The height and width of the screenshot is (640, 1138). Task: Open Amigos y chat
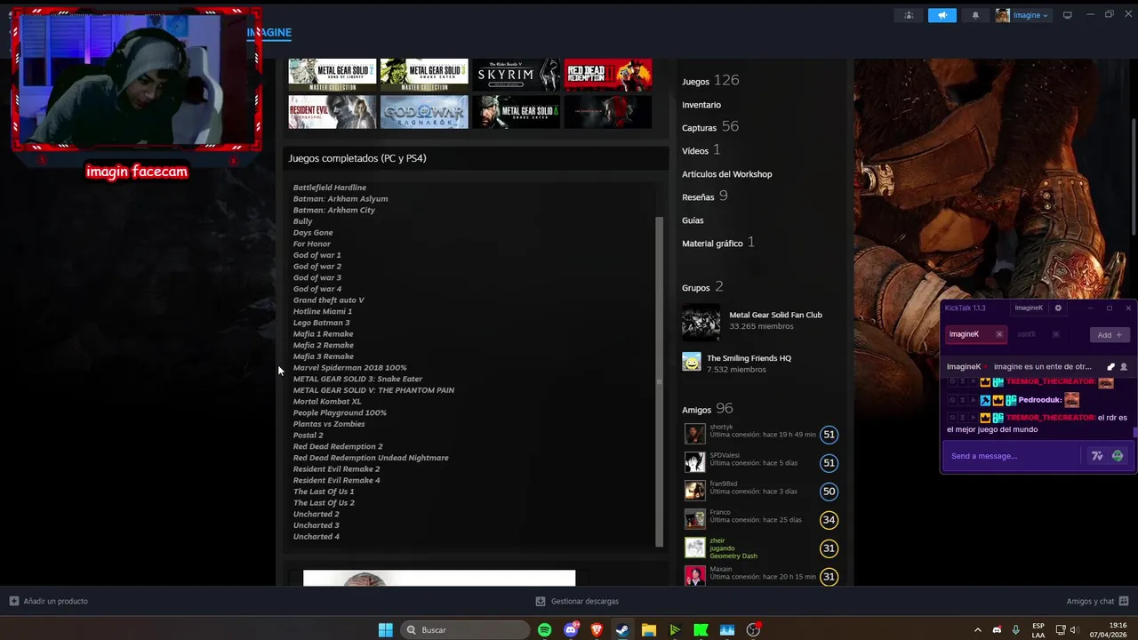coord(1097,601)
